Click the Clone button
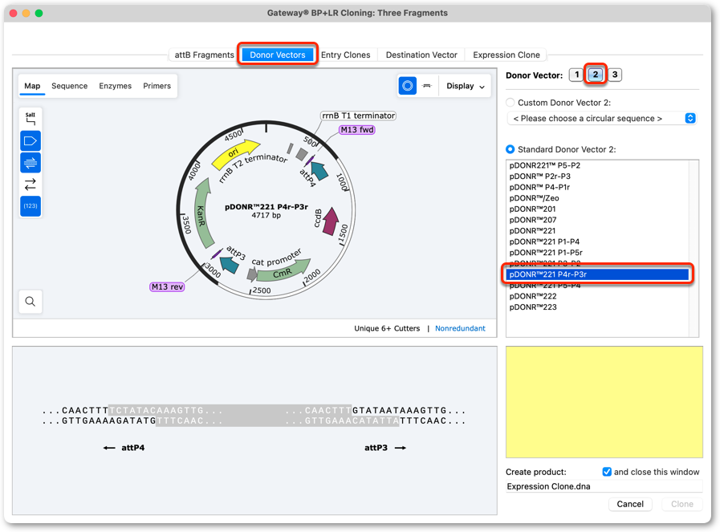The image size is (720, 532). (x=682, y=504)
